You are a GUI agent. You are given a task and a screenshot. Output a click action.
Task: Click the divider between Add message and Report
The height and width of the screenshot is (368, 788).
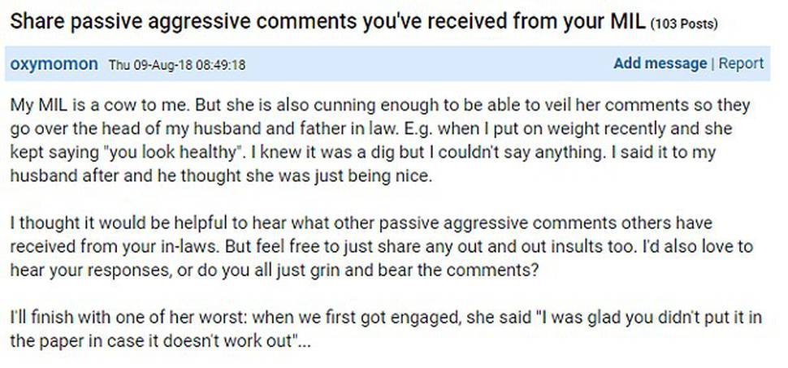click(x=712, y=64)
